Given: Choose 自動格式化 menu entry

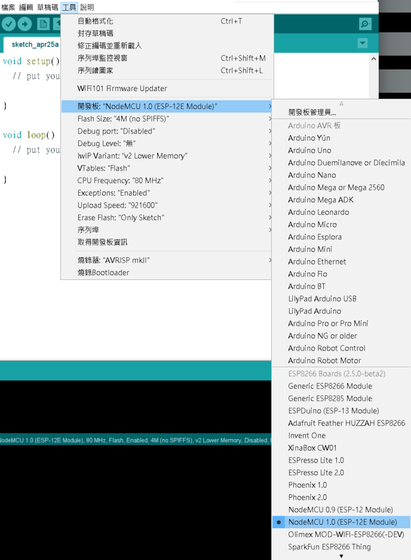Looking at the screenshot, I should click(167, 21).
